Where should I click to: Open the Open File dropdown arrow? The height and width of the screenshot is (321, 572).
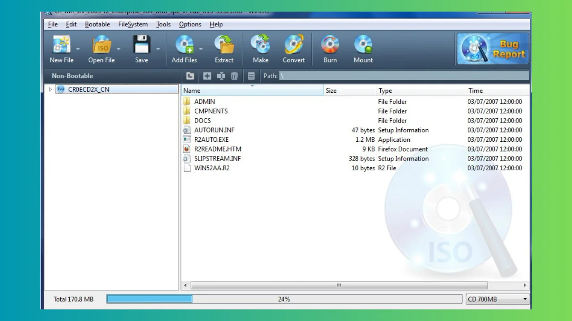click(x=118, y=49)
